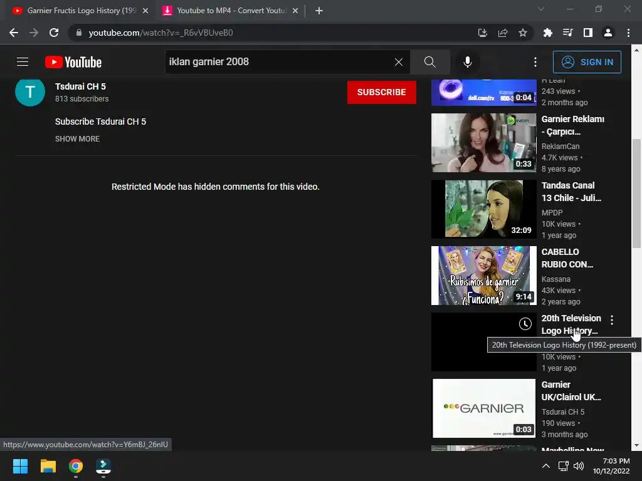Show hidden system tray icons
642x481 pixels.
546,466
